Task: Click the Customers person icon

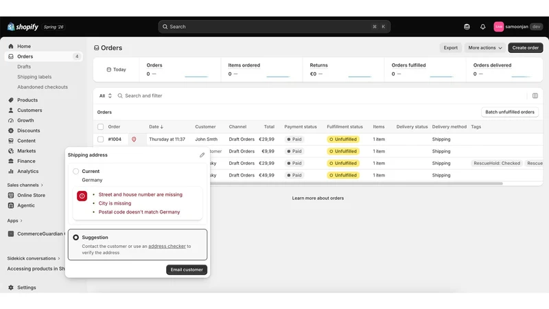Action: pos(11,110)
